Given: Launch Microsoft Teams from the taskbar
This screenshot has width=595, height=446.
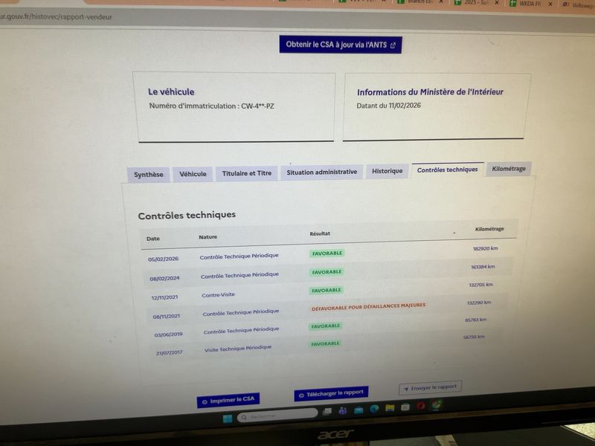Looking at the screenshot, I should (x=343, y=411).
